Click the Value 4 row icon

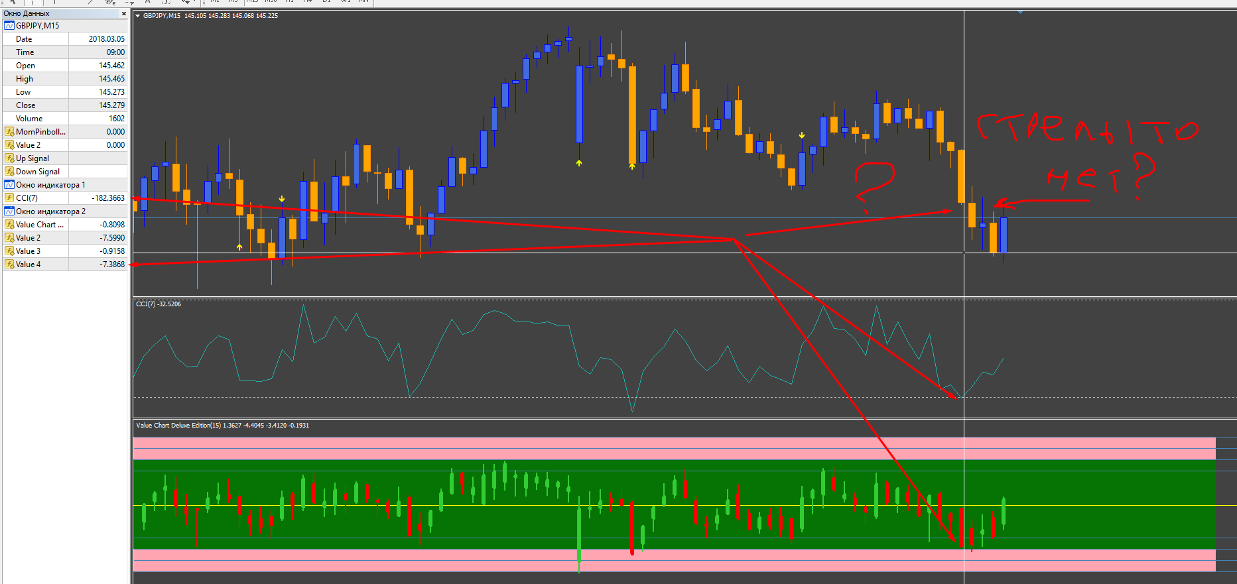point(9,264)
